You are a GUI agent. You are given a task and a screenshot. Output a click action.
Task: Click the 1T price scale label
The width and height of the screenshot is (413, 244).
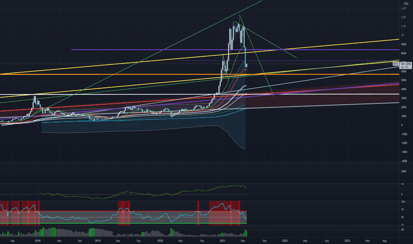coord(402,35)
